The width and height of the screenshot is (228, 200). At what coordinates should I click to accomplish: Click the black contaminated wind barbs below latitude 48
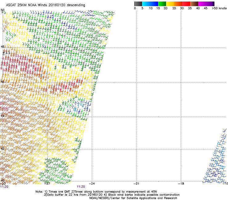click(6, 53)
